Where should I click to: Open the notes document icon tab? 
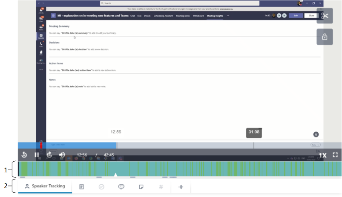point(82,186)
